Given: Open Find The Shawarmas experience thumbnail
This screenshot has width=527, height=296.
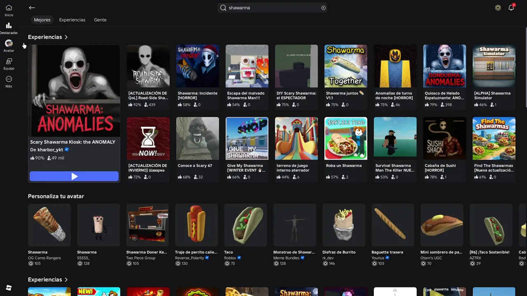Looking at the screenshot, I should click(494, 139).
